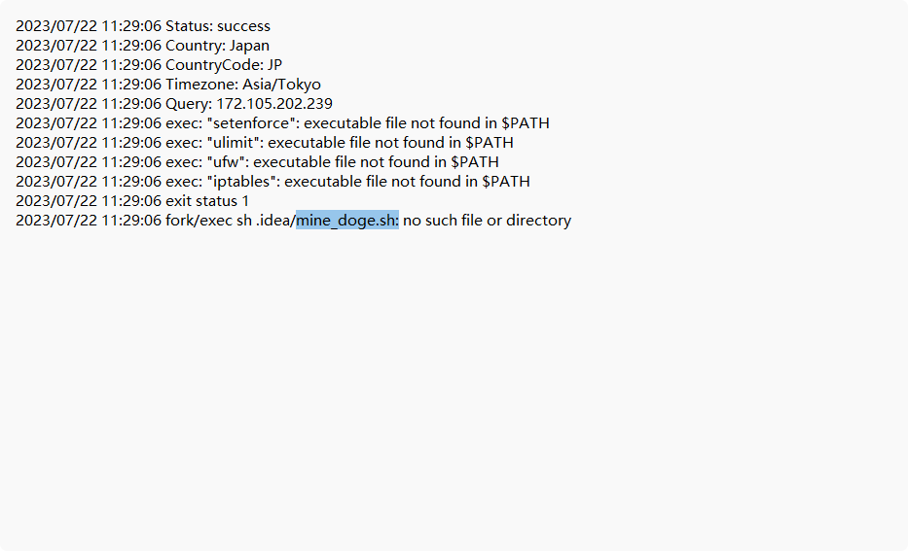Click the "setenforce" quoted command
Image resolution: width=908 pixels, height=551 pixels.
(252, 123)
